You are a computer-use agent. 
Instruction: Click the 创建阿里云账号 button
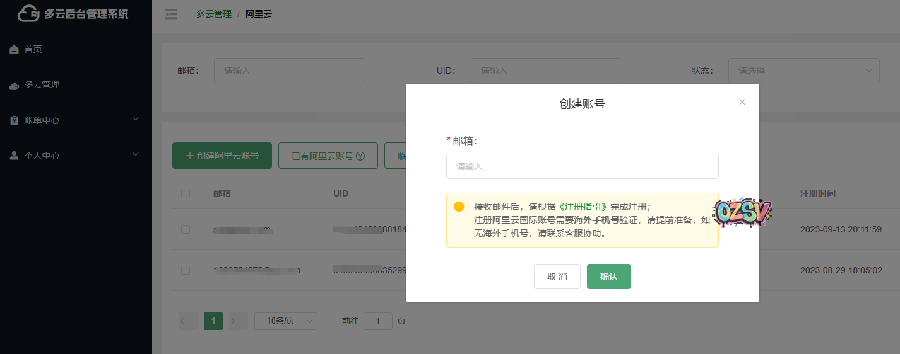click(222, 156)
